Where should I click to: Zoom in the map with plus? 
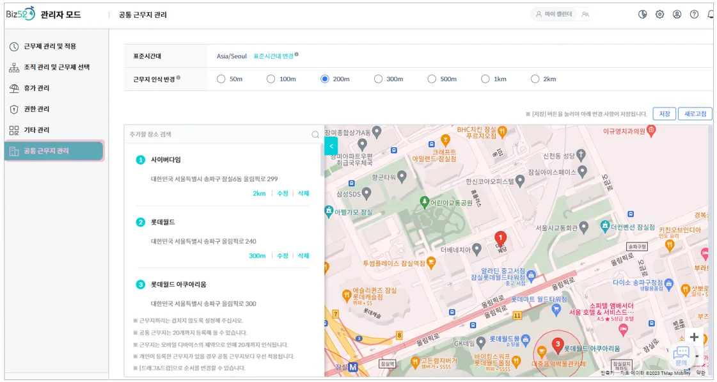pos(694,337)
